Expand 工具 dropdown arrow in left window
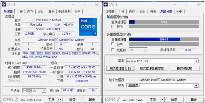 [x=60, y=100]
